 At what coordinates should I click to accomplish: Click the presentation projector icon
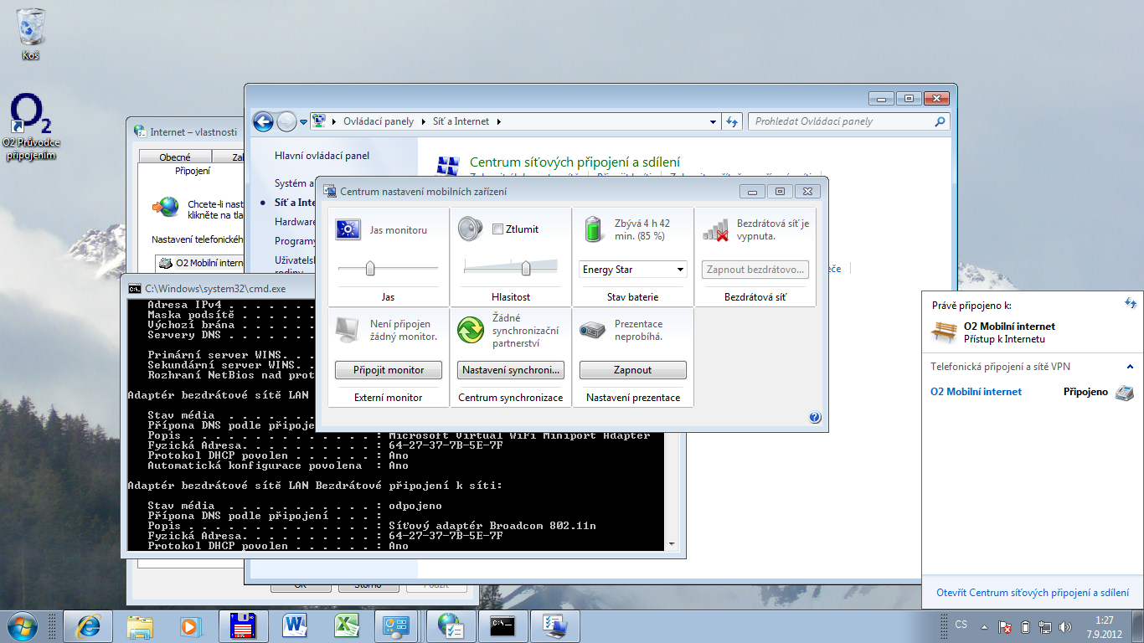coord(592,330)
